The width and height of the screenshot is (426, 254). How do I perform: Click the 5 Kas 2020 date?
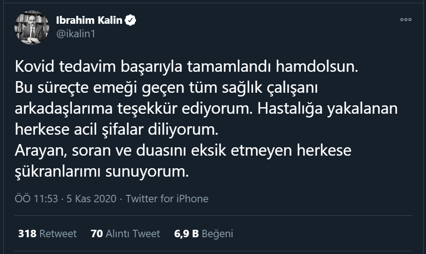[x=91, y=199]
